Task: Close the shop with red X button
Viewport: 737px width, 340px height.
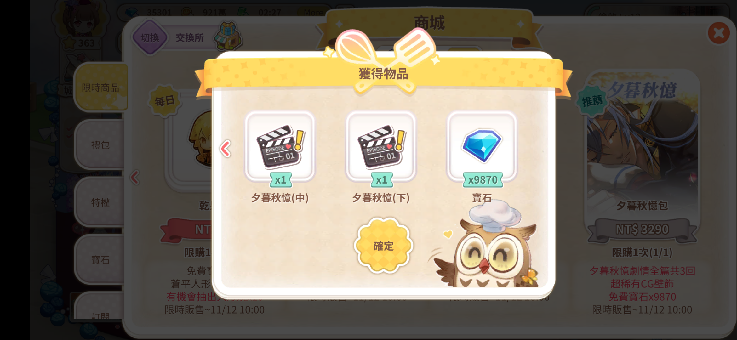Action: (x=719, y=33)
